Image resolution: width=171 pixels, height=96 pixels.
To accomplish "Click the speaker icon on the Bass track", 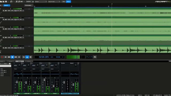I will 6,11.
